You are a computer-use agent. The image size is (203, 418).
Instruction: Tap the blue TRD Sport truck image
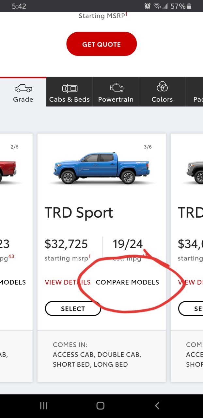click(x=101, y=168)
